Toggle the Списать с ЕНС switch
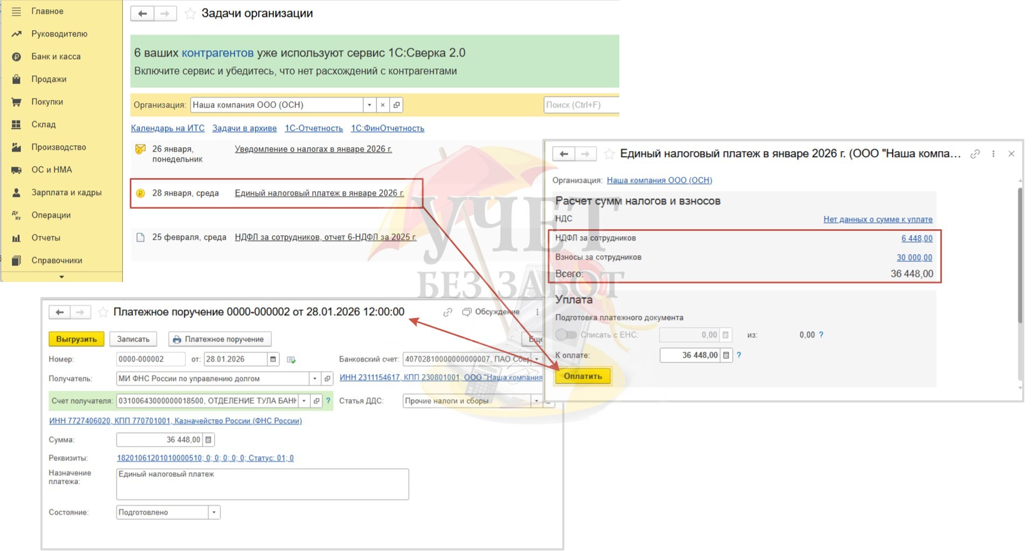 click(x=565, y=335)
